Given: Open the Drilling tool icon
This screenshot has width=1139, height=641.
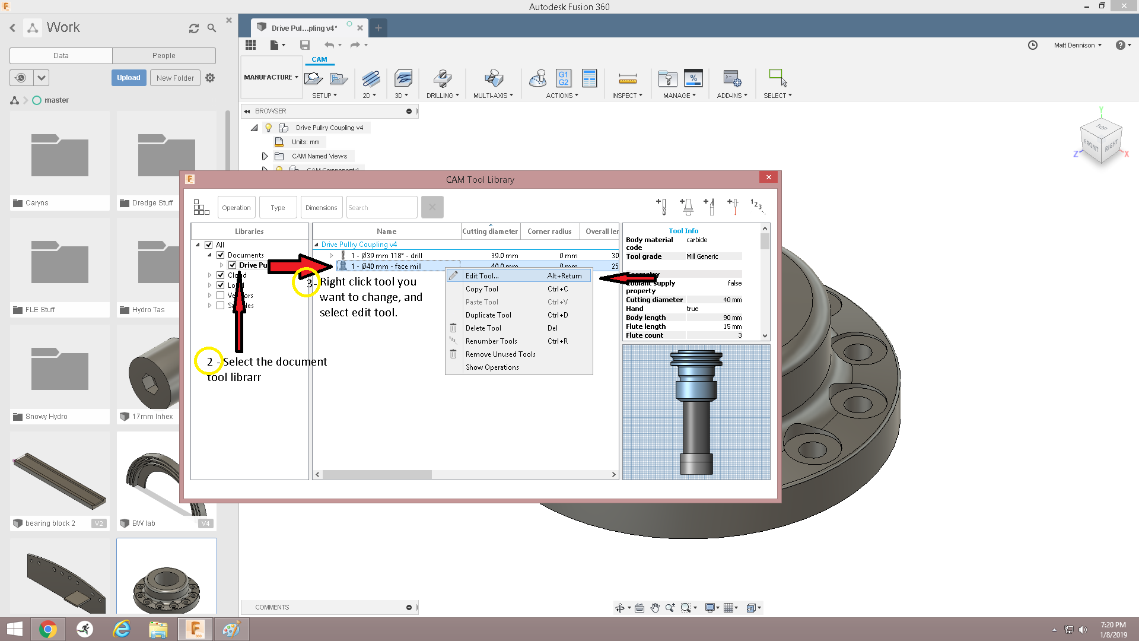Looking at the screenshot, I should coord(442,78).
